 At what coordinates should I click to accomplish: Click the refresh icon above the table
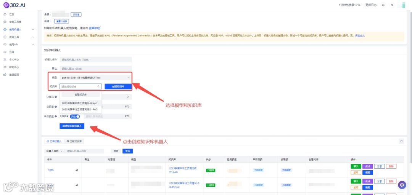tap(401, 141)
